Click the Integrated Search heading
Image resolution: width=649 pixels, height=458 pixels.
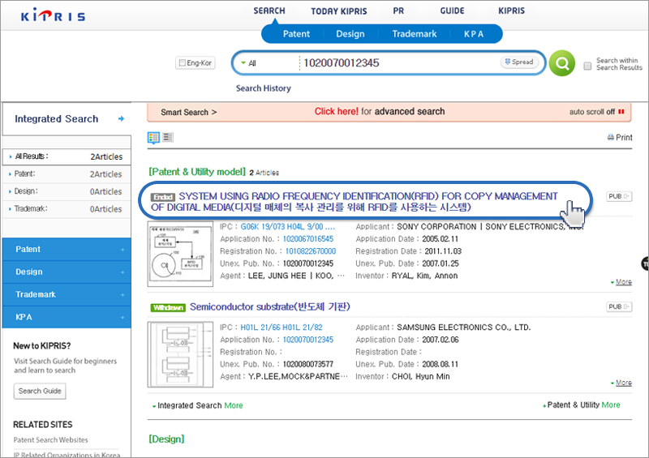click(x=56, y=118)
